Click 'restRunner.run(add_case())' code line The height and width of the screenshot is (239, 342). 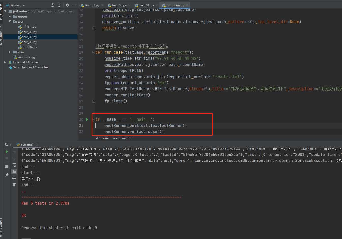pos(134,131)
